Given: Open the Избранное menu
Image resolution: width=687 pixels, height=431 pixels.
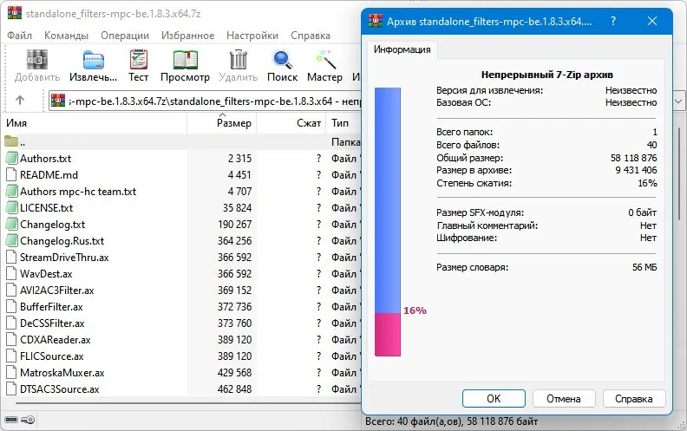Looking at the screenshot, I should [187, 36].
